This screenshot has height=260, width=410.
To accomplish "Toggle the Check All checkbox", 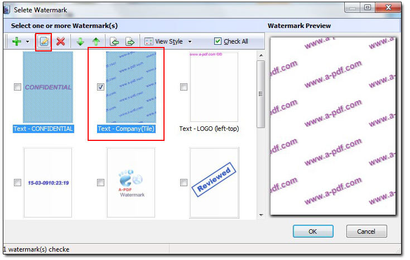I will click(218, 41).
